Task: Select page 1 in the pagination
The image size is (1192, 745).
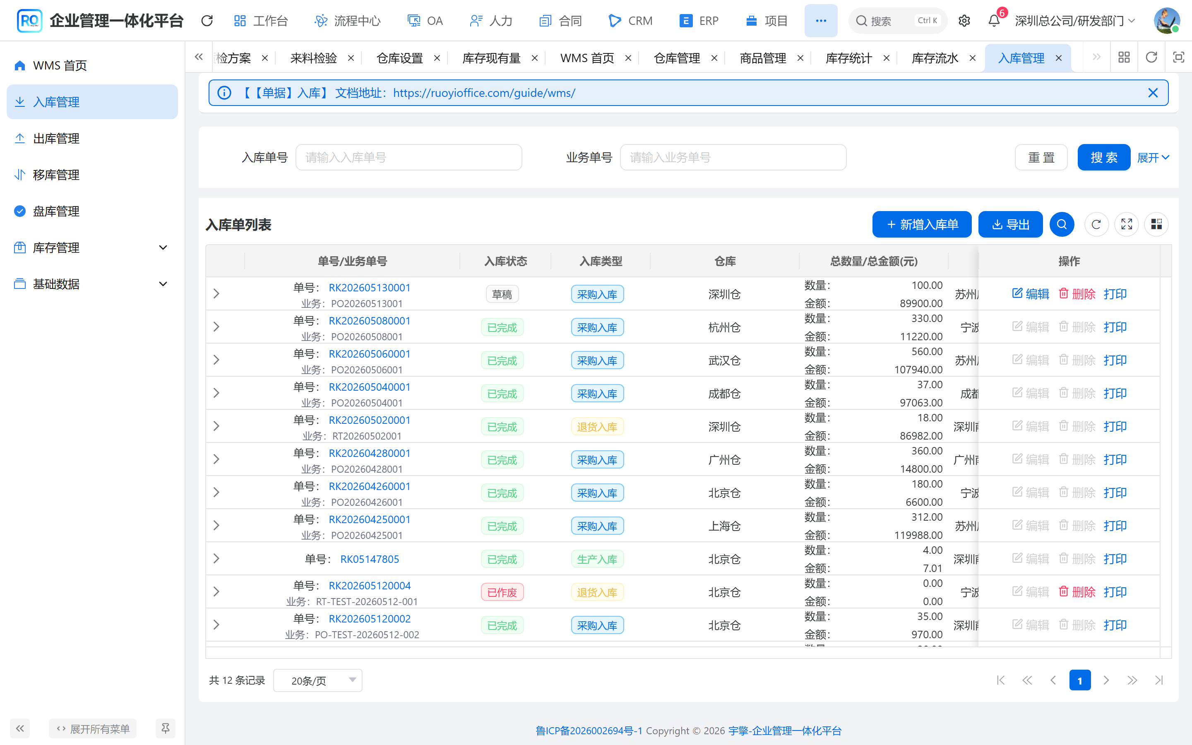Action: point(1080,680)
